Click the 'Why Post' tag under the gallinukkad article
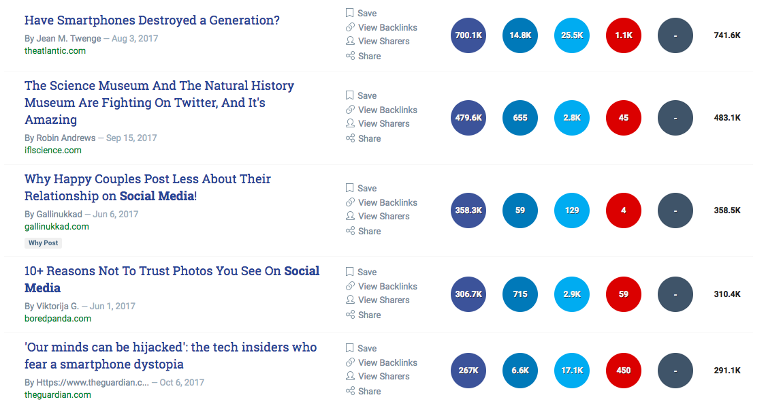766x406 pixels. coord(43,243)
